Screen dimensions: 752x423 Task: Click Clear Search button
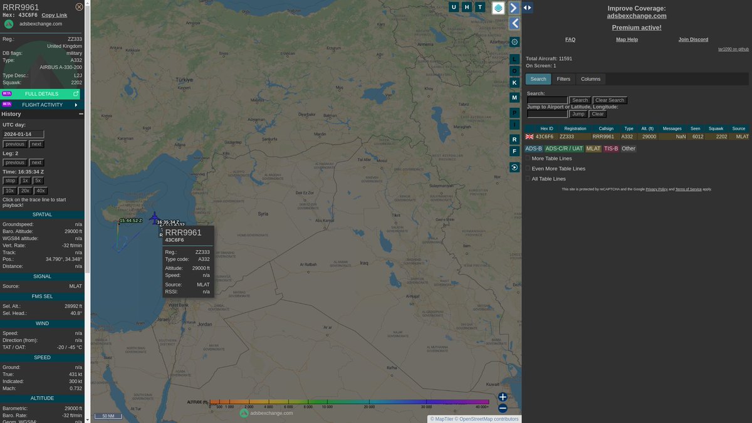(x=610, y=100)
